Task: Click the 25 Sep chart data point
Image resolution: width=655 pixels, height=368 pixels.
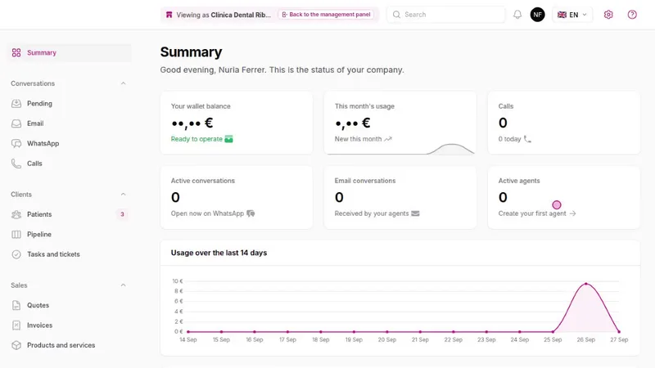Action: (553, 332)
